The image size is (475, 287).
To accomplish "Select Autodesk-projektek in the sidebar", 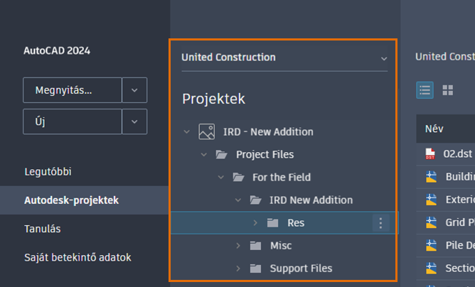I will coord(71,200).
